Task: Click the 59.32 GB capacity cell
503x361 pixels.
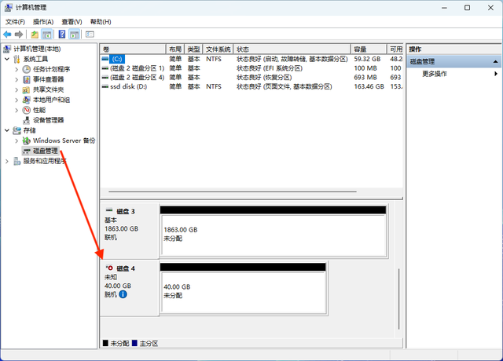Action: pos(367,59)
